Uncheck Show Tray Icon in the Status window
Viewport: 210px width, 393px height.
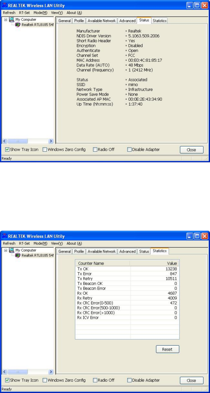coord(7,150)
